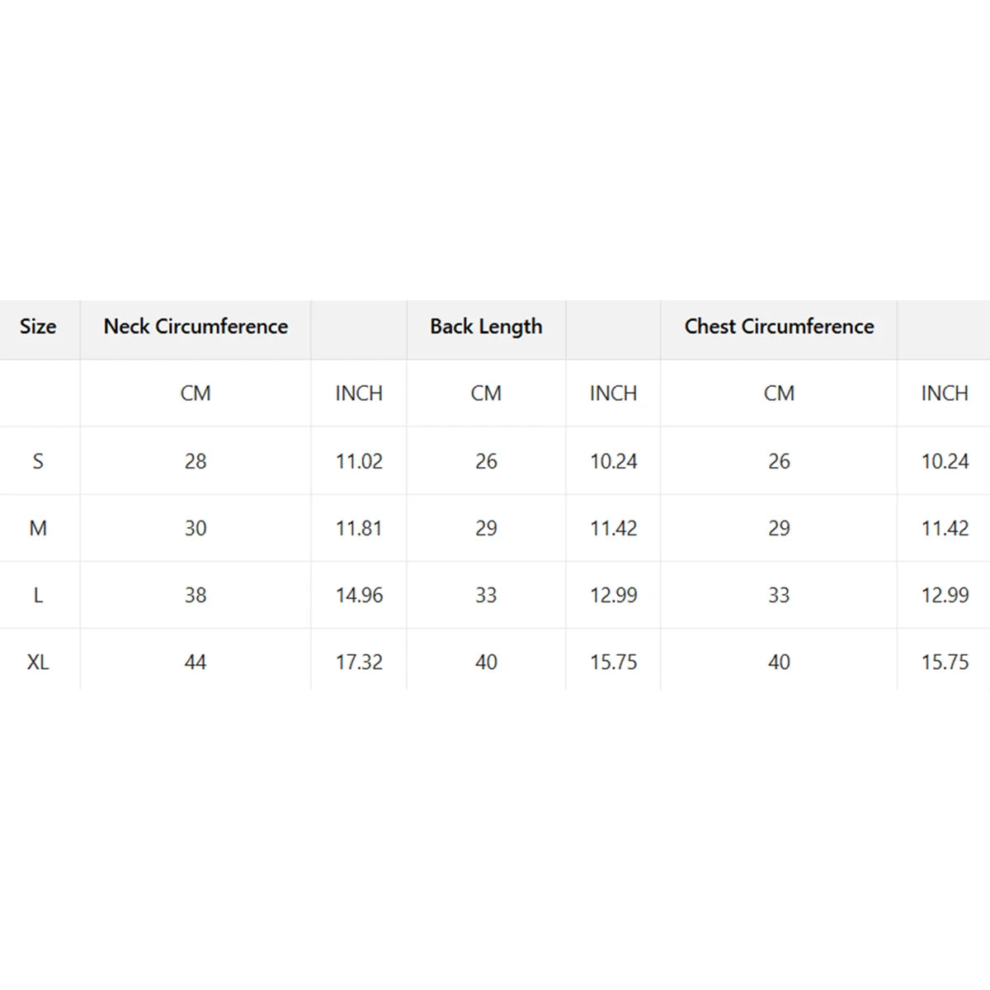990x990 pixels.
Task: Click the 11.81 neck inch value
Action: pyautogui.click(x=359, y=528)
